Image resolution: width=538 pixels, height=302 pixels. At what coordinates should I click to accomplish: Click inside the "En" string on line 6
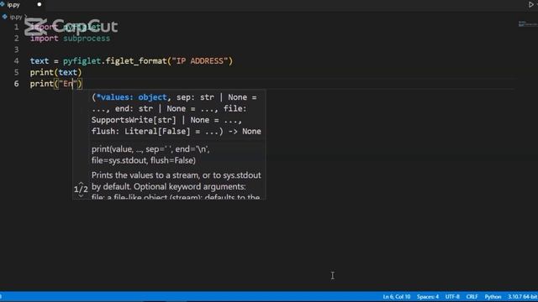tap(68, 84)
